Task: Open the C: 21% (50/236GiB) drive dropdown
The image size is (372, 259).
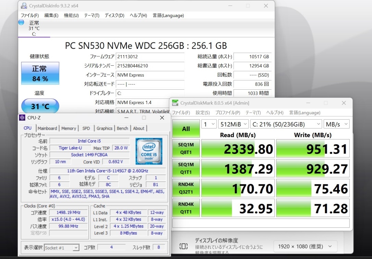Action: coord(286,124)
